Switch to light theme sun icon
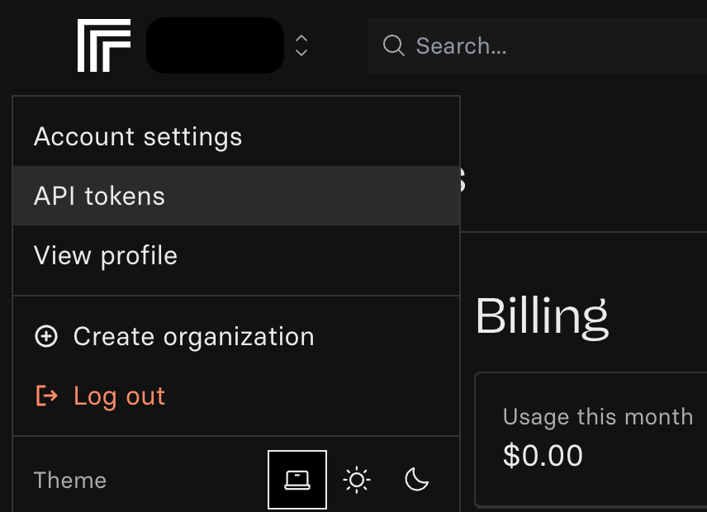The height and width of the screenshot is (512, 707). (357, 480)
